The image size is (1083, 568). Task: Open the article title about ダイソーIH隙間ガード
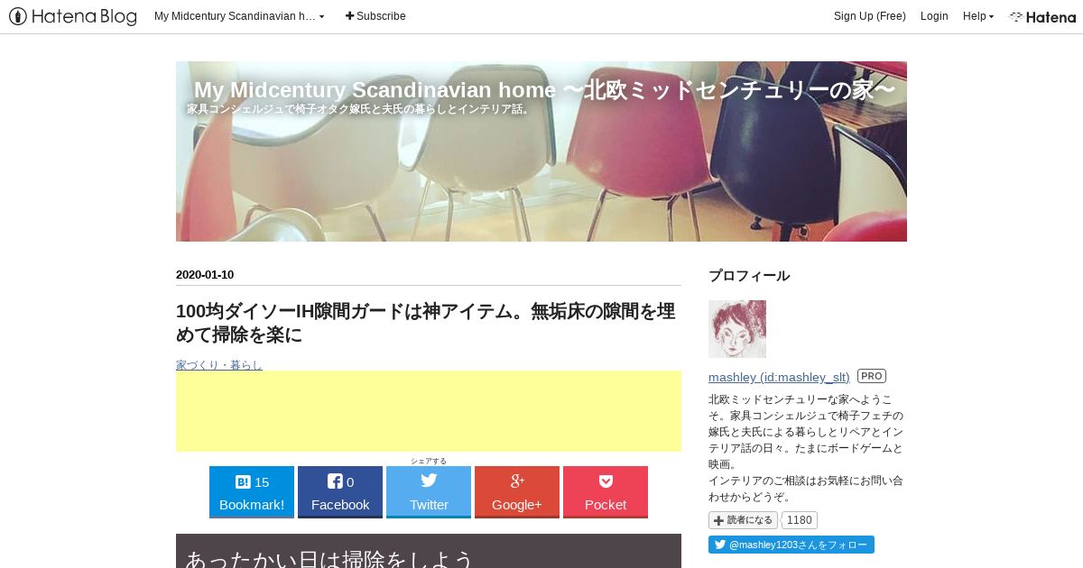pyautogui.click(x=425, y=323)
